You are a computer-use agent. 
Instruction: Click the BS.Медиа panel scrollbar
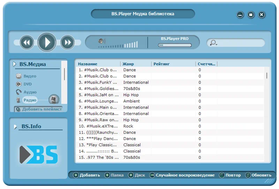(x=64, y=74)
